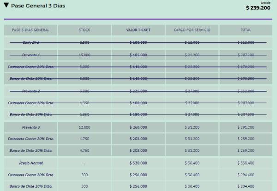Select the $ 320.000 ticket value

tap(138, 163)
